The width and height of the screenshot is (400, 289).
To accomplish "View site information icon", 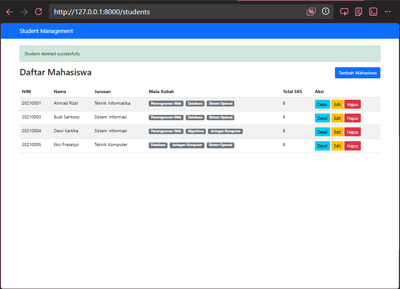I will pos(326,12).
